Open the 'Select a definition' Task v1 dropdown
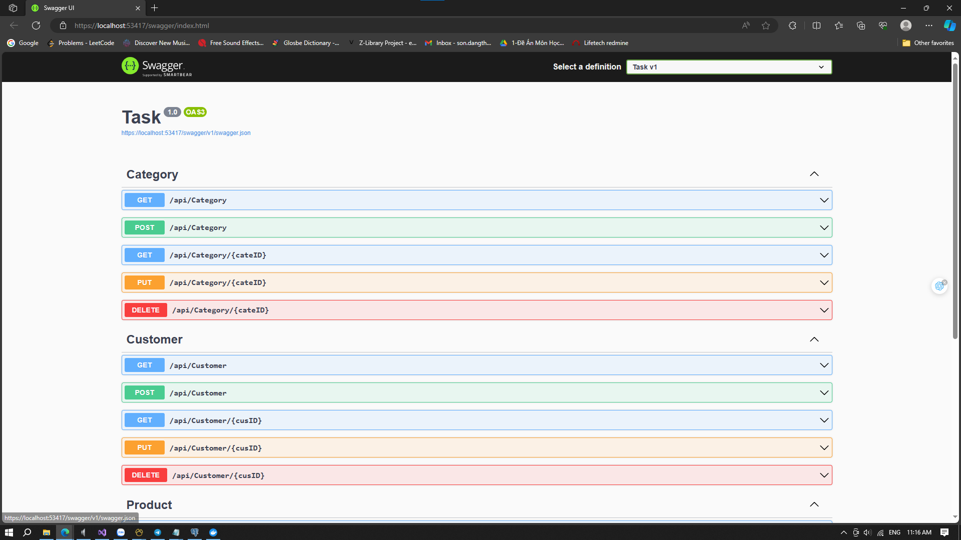The image size is (961, 540). click(729, 67)
